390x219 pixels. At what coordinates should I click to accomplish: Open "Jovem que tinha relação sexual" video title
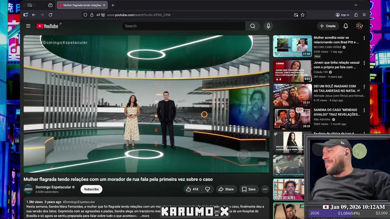click(x=336, y=65)
